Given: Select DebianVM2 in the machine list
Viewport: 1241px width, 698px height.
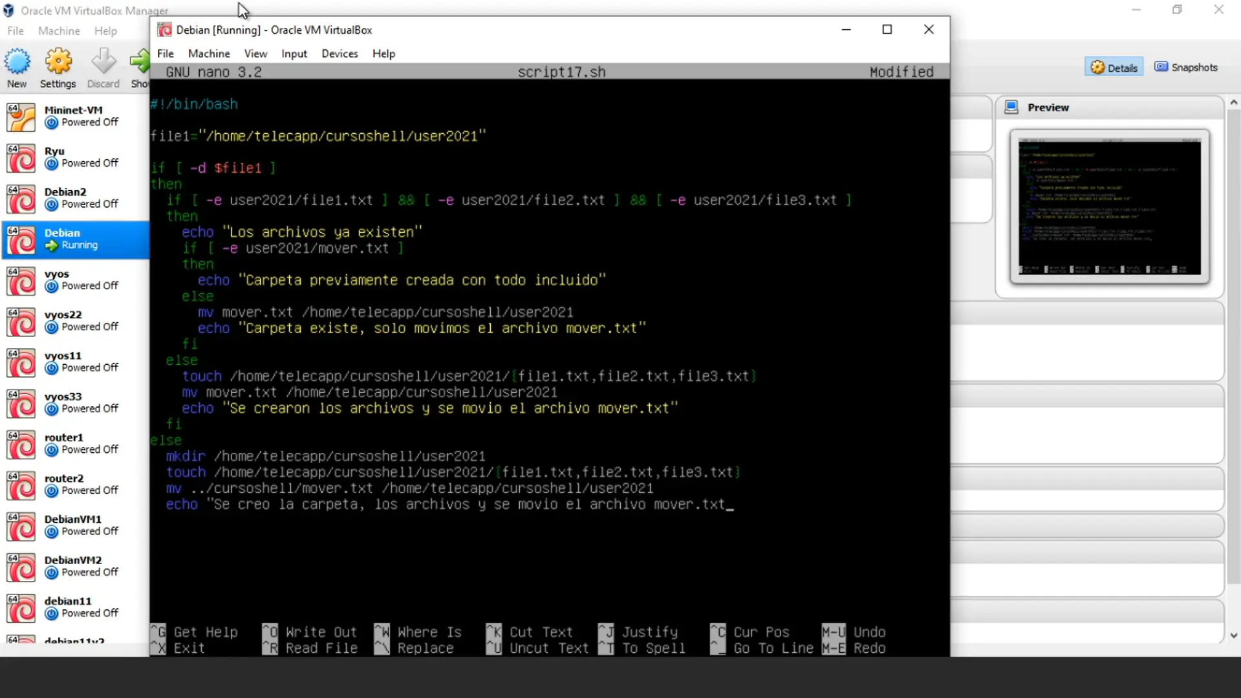Looking at the screenshot, I should 72,566.
